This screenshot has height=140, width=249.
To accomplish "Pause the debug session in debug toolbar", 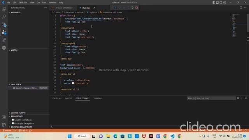I will tap(116, 8).
